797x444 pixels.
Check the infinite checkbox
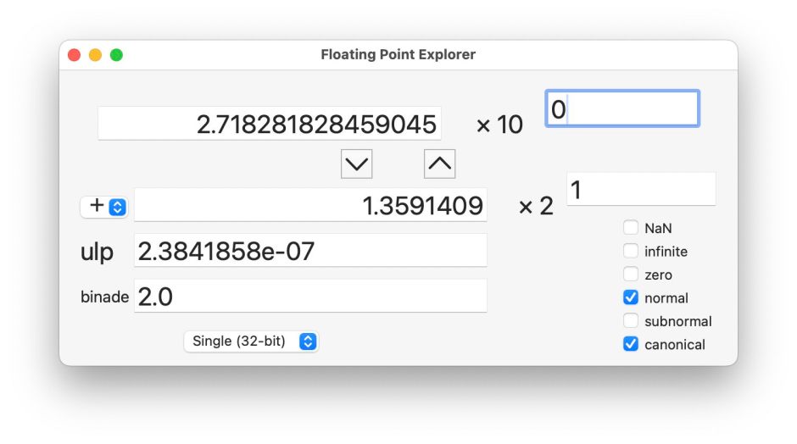pos(631,252)
